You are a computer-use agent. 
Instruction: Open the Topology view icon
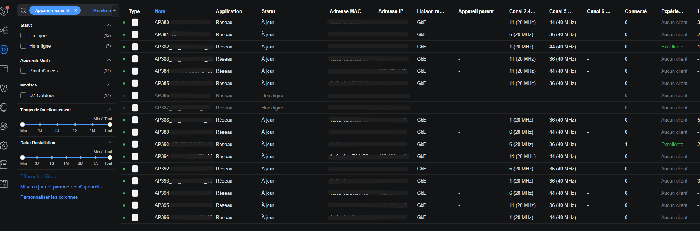tap(4, 30)
